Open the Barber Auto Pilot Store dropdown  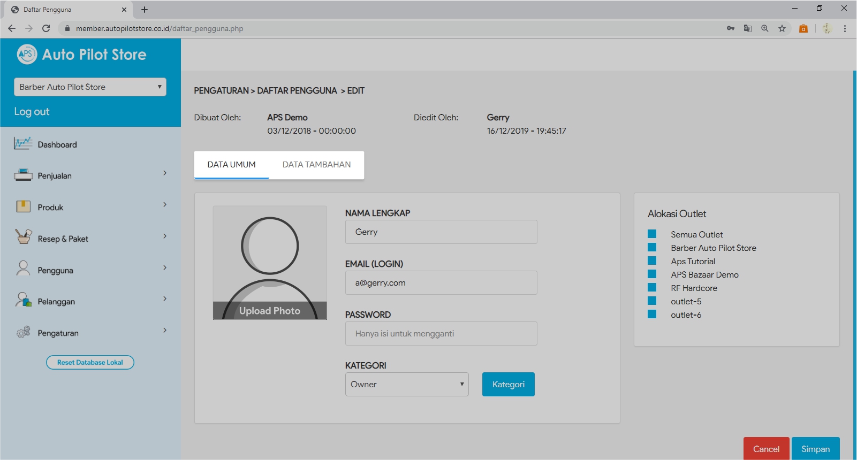point(90,87)
